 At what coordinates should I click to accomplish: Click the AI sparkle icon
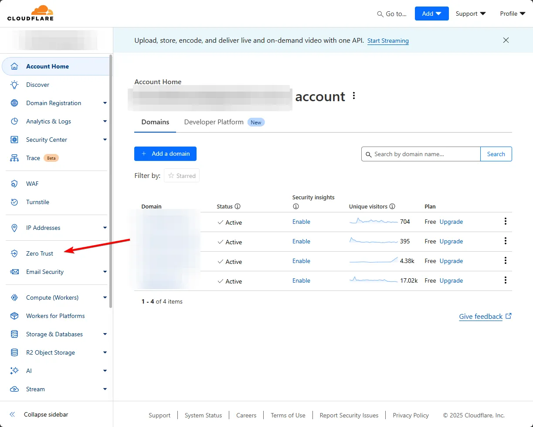pos(14,371)
